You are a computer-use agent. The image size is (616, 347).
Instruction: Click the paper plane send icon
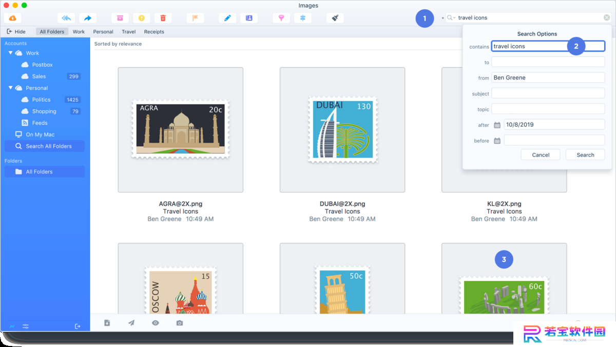coord(131,323)
